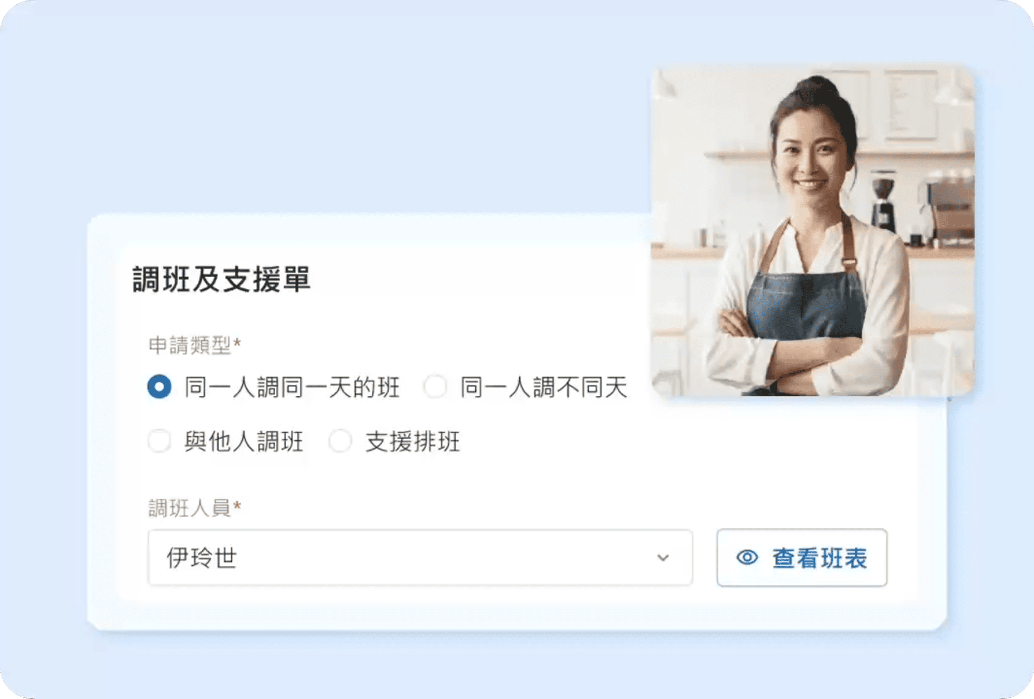The image size is (1034, 699).
Task: Select the 同一人調同一天的班 radio button
Action: coord(159,387)
